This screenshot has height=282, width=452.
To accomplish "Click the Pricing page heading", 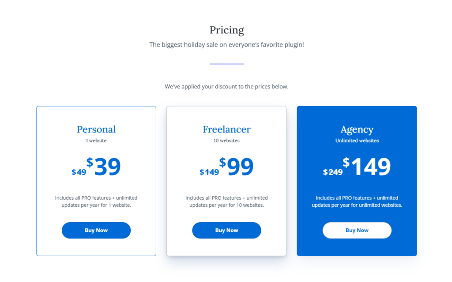I will coord(226,30).
